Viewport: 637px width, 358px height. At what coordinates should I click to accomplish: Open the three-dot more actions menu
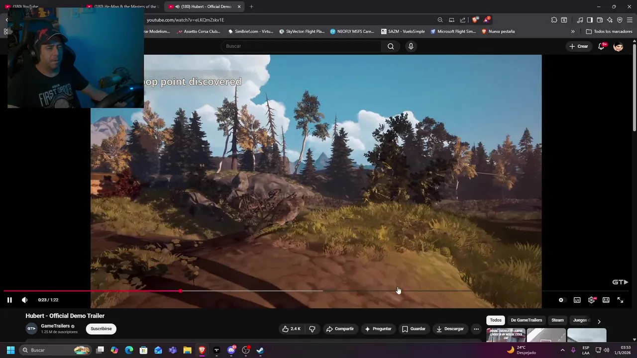click(476, 329)
